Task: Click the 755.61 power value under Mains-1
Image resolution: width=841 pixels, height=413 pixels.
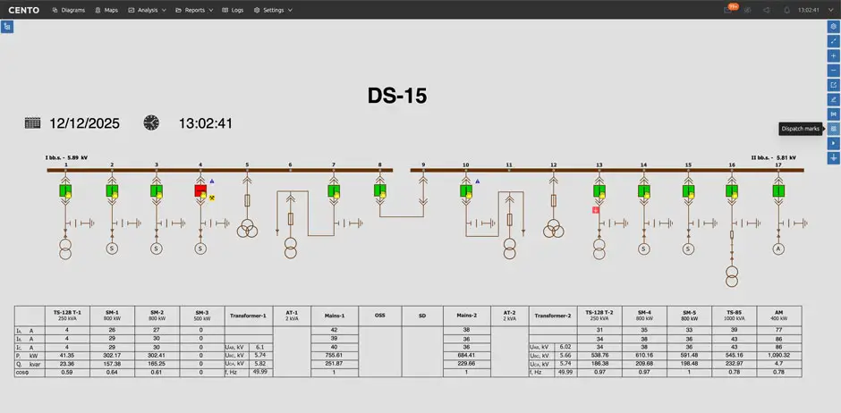Action: pyautogui.click(x=334, y=355)
